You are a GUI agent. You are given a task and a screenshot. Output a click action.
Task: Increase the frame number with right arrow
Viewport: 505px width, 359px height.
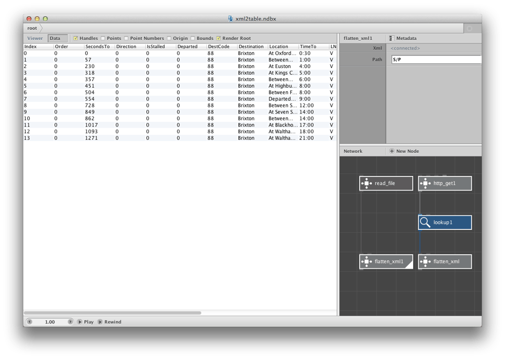[70, 322]
